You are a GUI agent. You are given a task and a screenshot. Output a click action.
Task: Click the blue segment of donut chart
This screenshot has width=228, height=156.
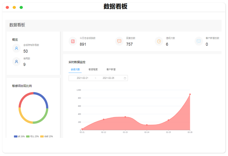coord(44,99)
